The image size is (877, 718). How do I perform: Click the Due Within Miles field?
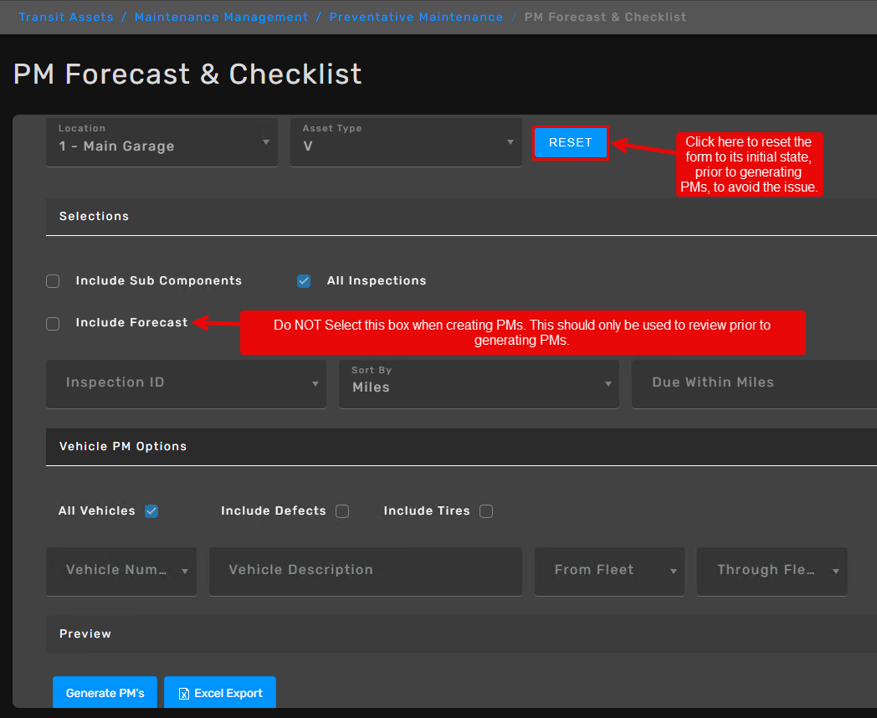click(x=753, y=383)
